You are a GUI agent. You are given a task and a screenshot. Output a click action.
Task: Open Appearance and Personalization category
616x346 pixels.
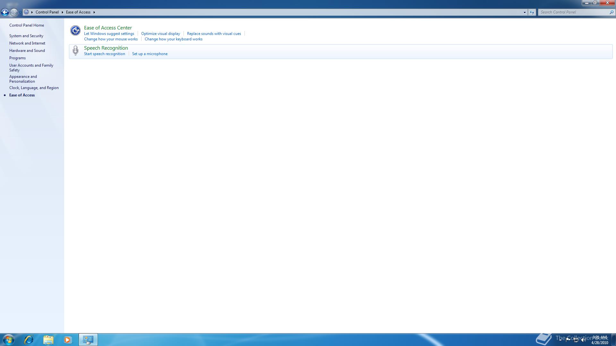point(23,79)
